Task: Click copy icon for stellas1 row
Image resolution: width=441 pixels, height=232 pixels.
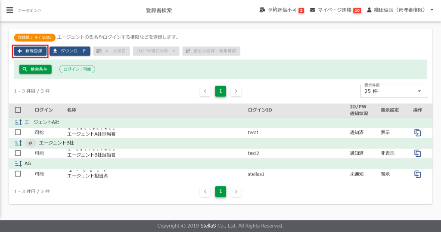Action: [417, 174]
